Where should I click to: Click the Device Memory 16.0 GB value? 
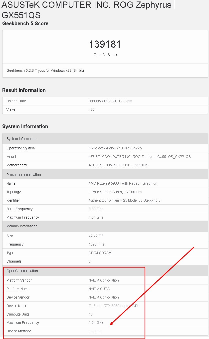pos(95,331)
